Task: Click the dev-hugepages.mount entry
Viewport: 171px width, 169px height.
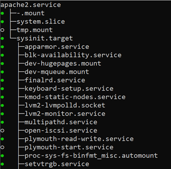Action: 63,63
